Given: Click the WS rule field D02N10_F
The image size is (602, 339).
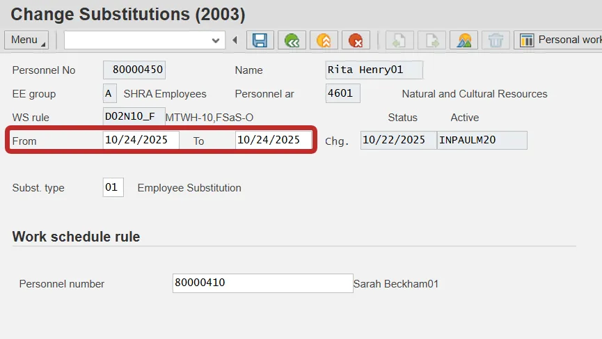Looking at the screenshot, I should (x=134, y=116).
